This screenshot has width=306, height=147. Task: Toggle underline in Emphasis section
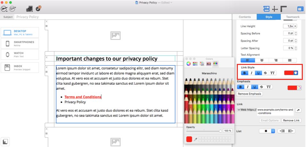click(x=255, y=87)
